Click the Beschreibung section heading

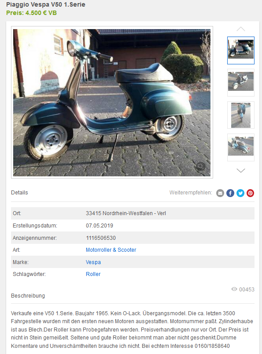[28, 296]
